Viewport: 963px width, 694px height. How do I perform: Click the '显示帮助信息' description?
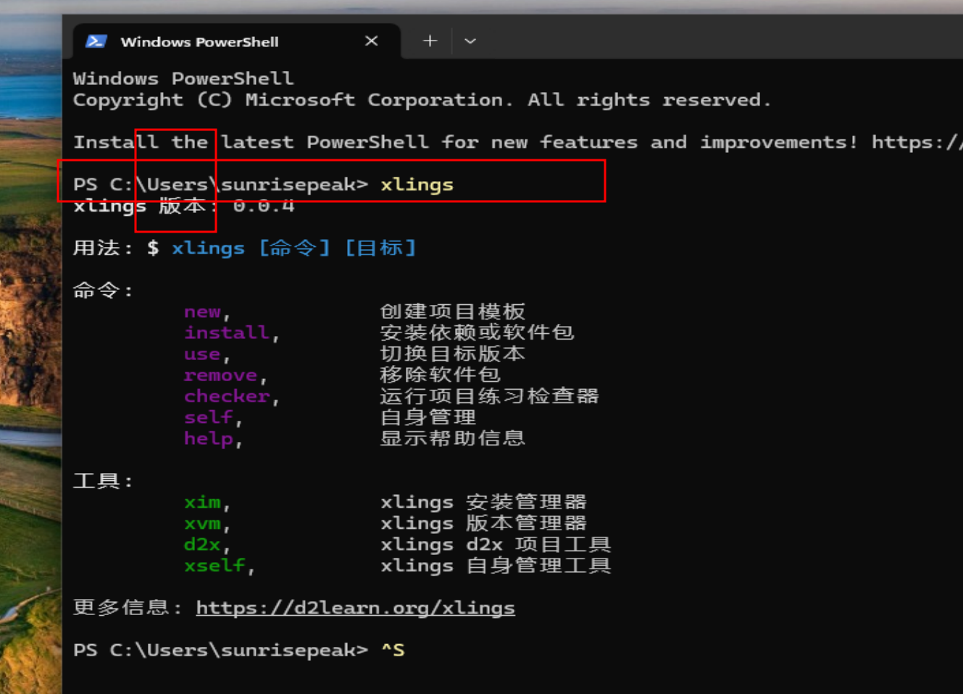click(453, 438)
